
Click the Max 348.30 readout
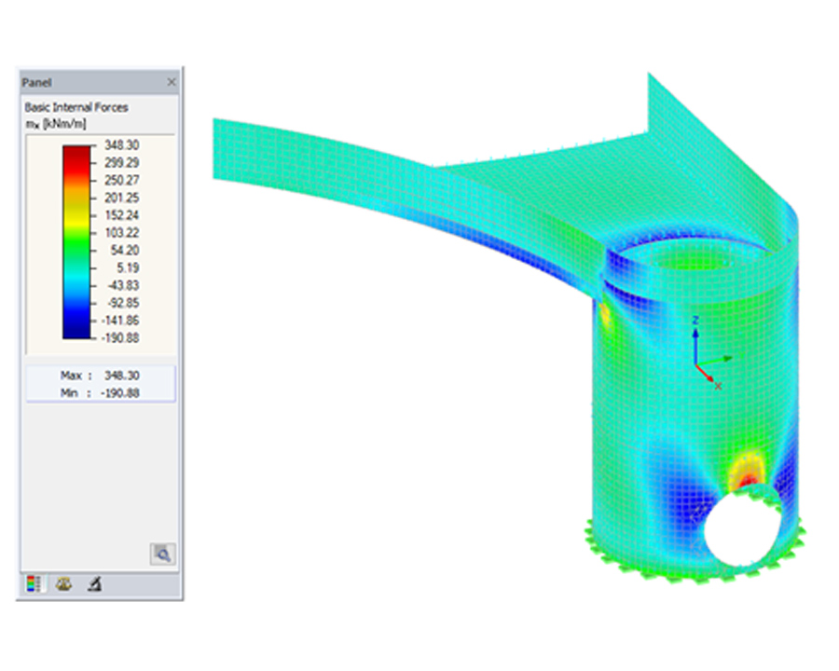[100, 375]
